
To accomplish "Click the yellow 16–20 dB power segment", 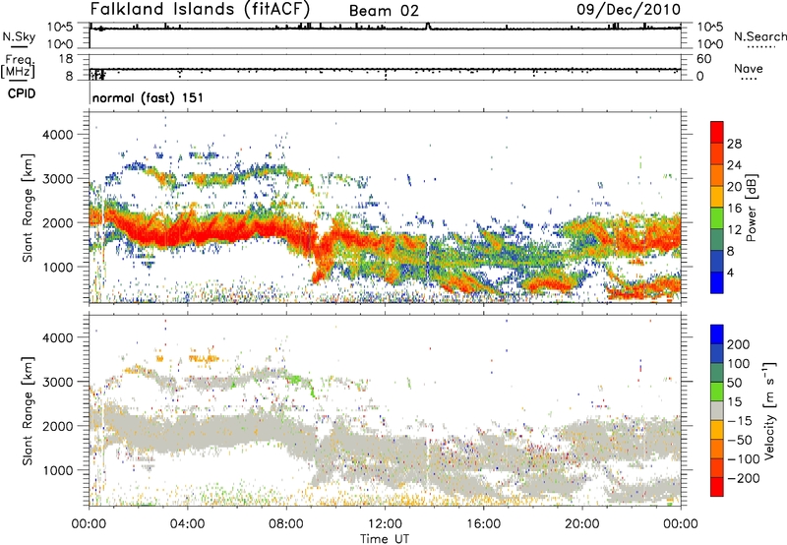I will click(717, 197).
